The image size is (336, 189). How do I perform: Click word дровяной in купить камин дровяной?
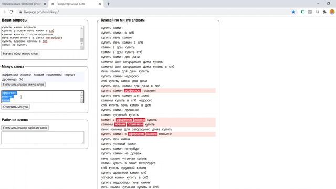tap(132, 110)
